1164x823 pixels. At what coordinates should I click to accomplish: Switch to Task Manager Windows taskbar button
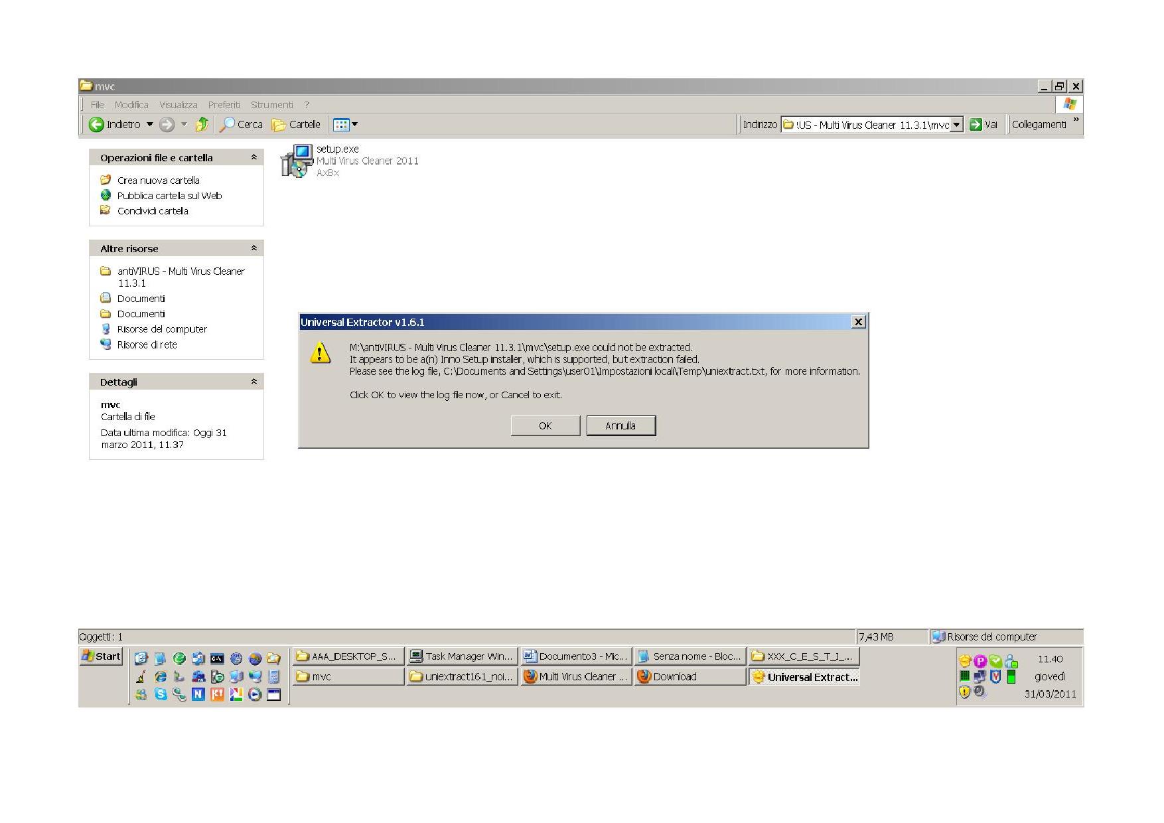coord(462,656)
